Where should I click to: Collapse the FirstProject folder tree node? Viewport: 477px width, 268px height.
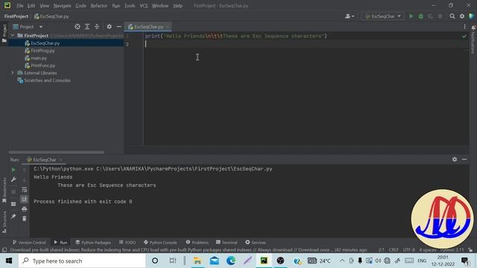click(13, 36)
